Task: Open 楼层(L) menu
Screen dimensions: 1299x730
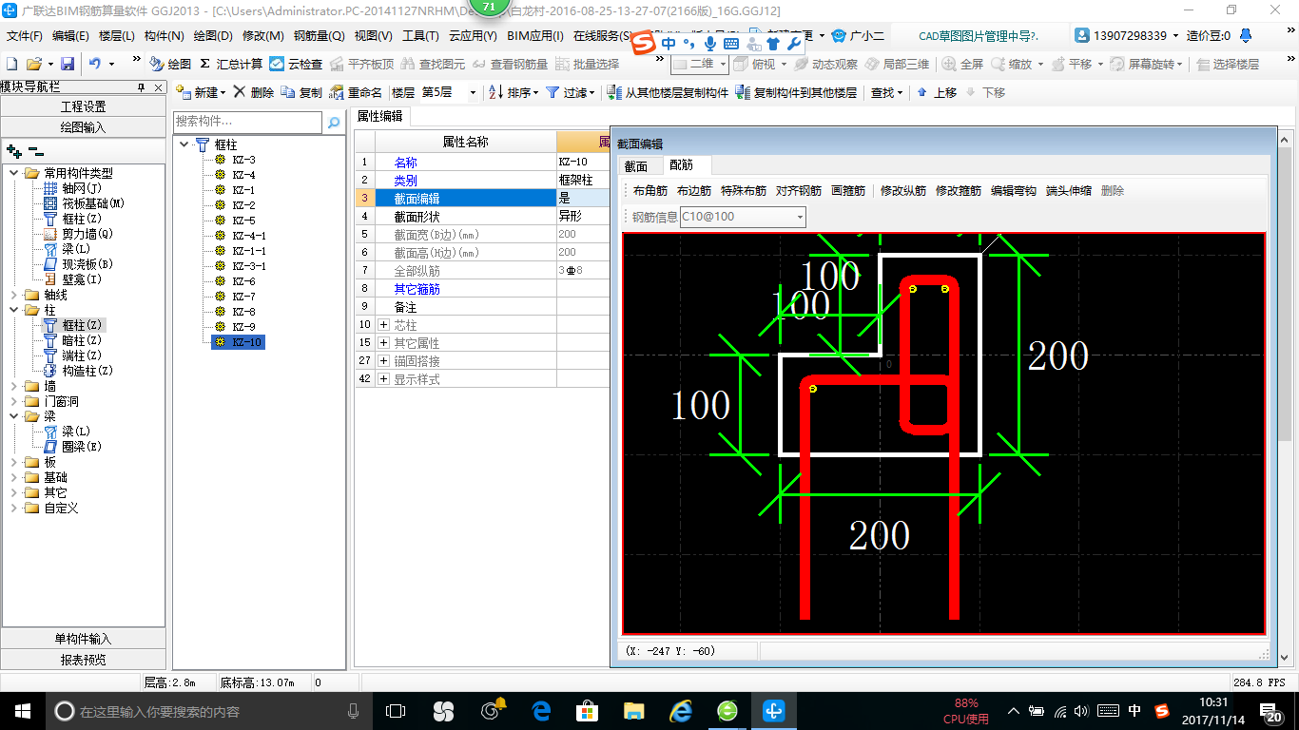Action: [x=117, y=35]
